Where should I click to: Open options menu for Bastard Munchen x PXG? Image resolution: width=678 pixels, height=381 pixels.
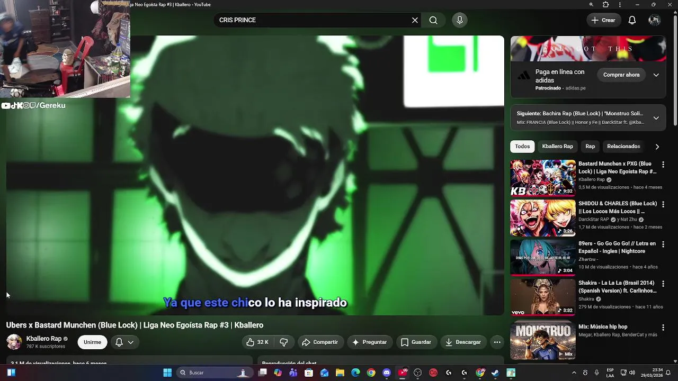[x=663, y=165]
